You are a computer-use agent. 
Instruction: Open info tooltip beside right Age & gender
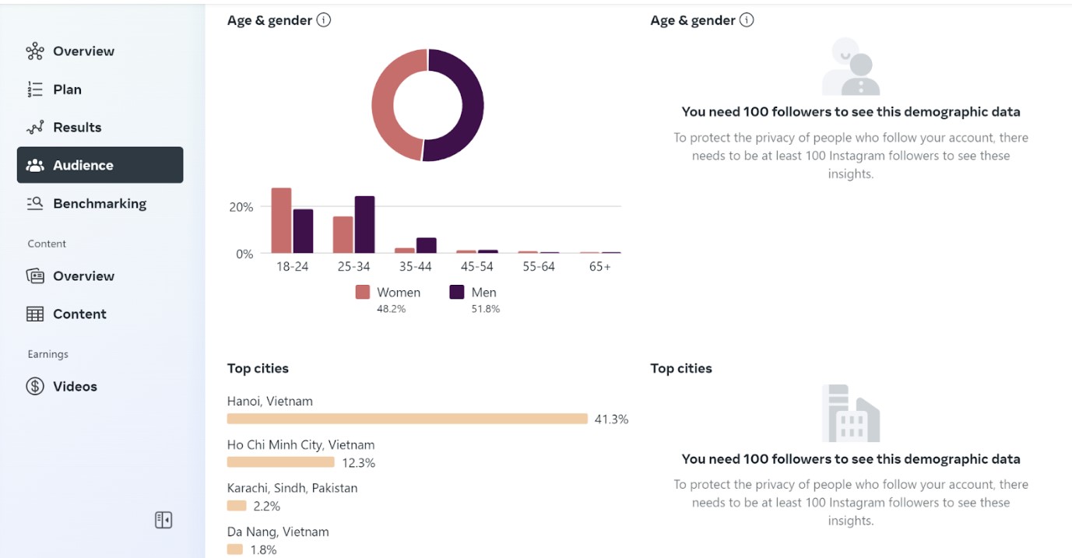point(747,20)
